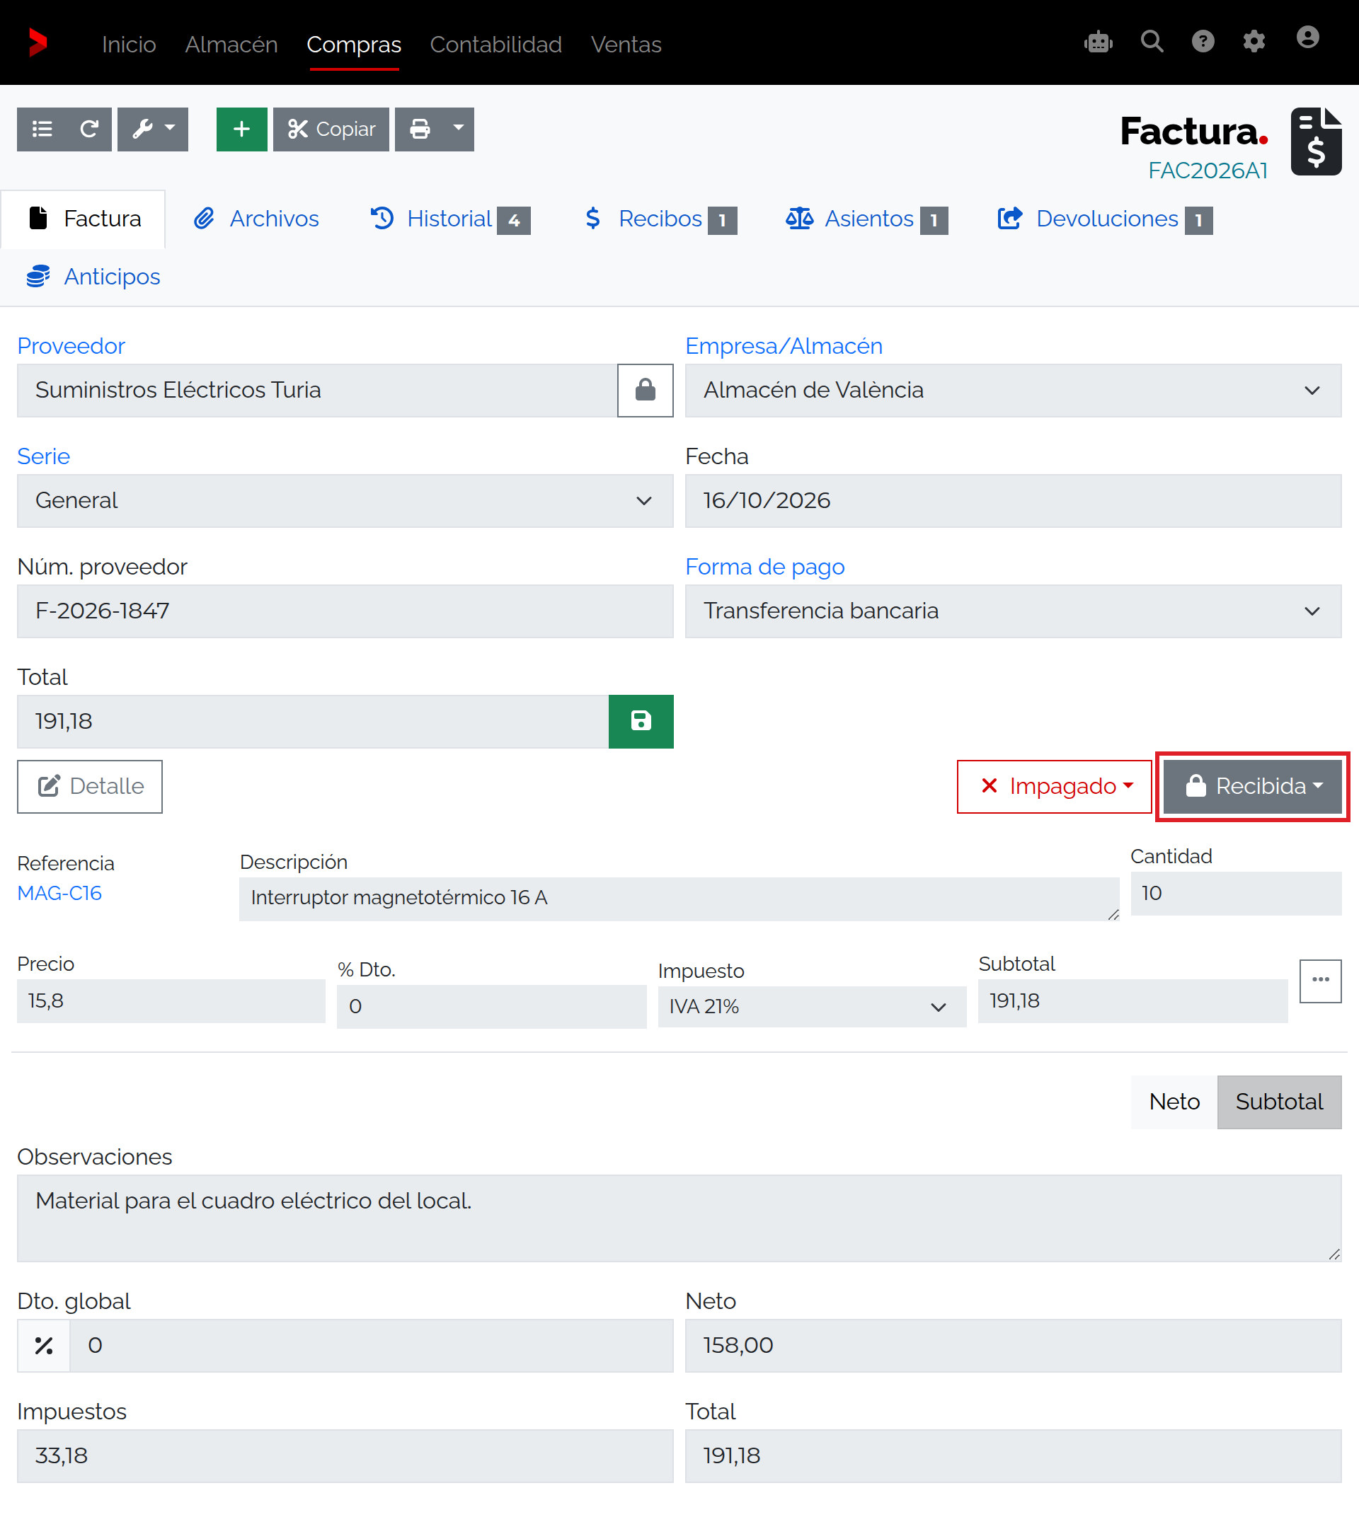Select the Neto toggle option
This screenshot has width=1359, height=1517.
1174,1102
